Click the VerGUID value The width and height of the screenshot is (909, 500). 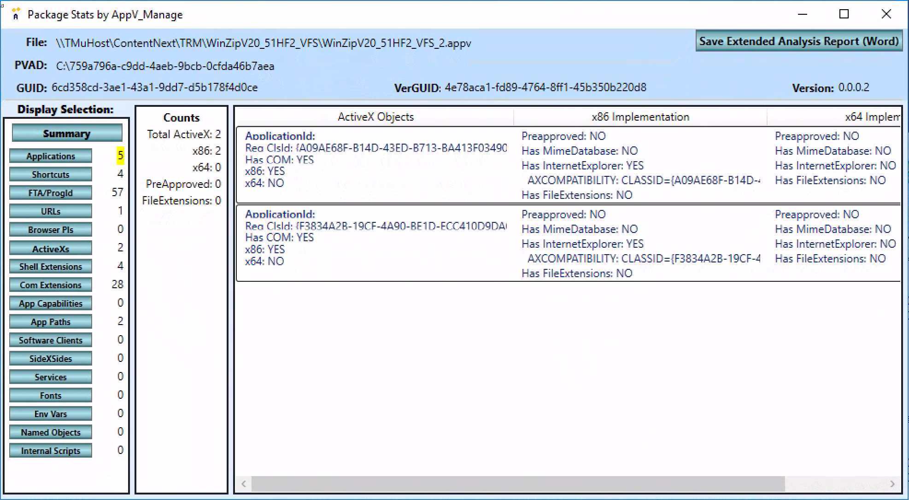click(545, 87)
